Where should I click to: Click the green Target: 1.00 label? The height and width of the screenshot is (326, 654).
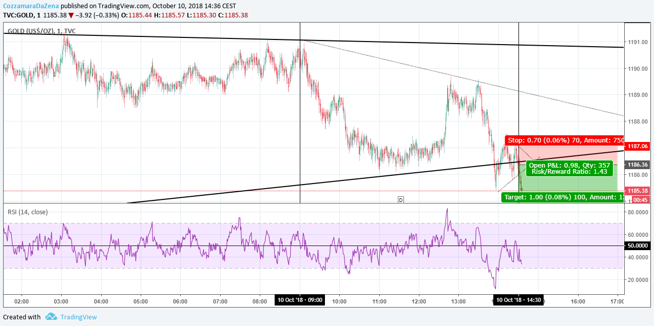pos(563,197)
